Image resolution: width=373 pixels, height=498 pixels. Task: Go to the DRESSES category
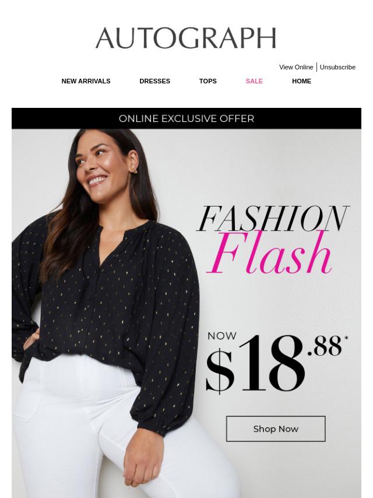(x=154, y=81)
